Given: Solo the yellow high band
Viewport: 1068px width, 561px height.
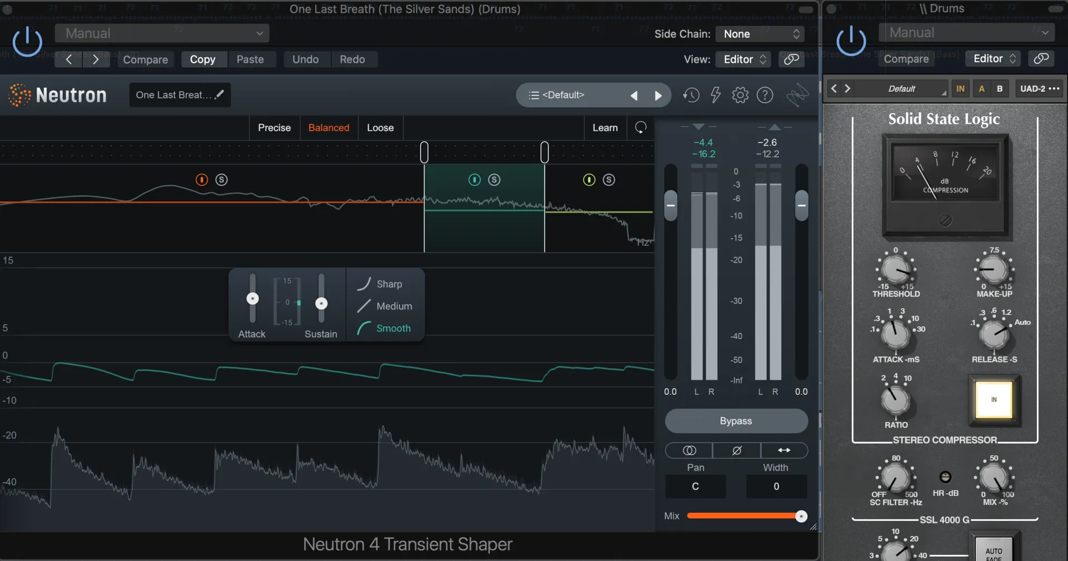Looking at the screenshot, I should pos(609,180).
